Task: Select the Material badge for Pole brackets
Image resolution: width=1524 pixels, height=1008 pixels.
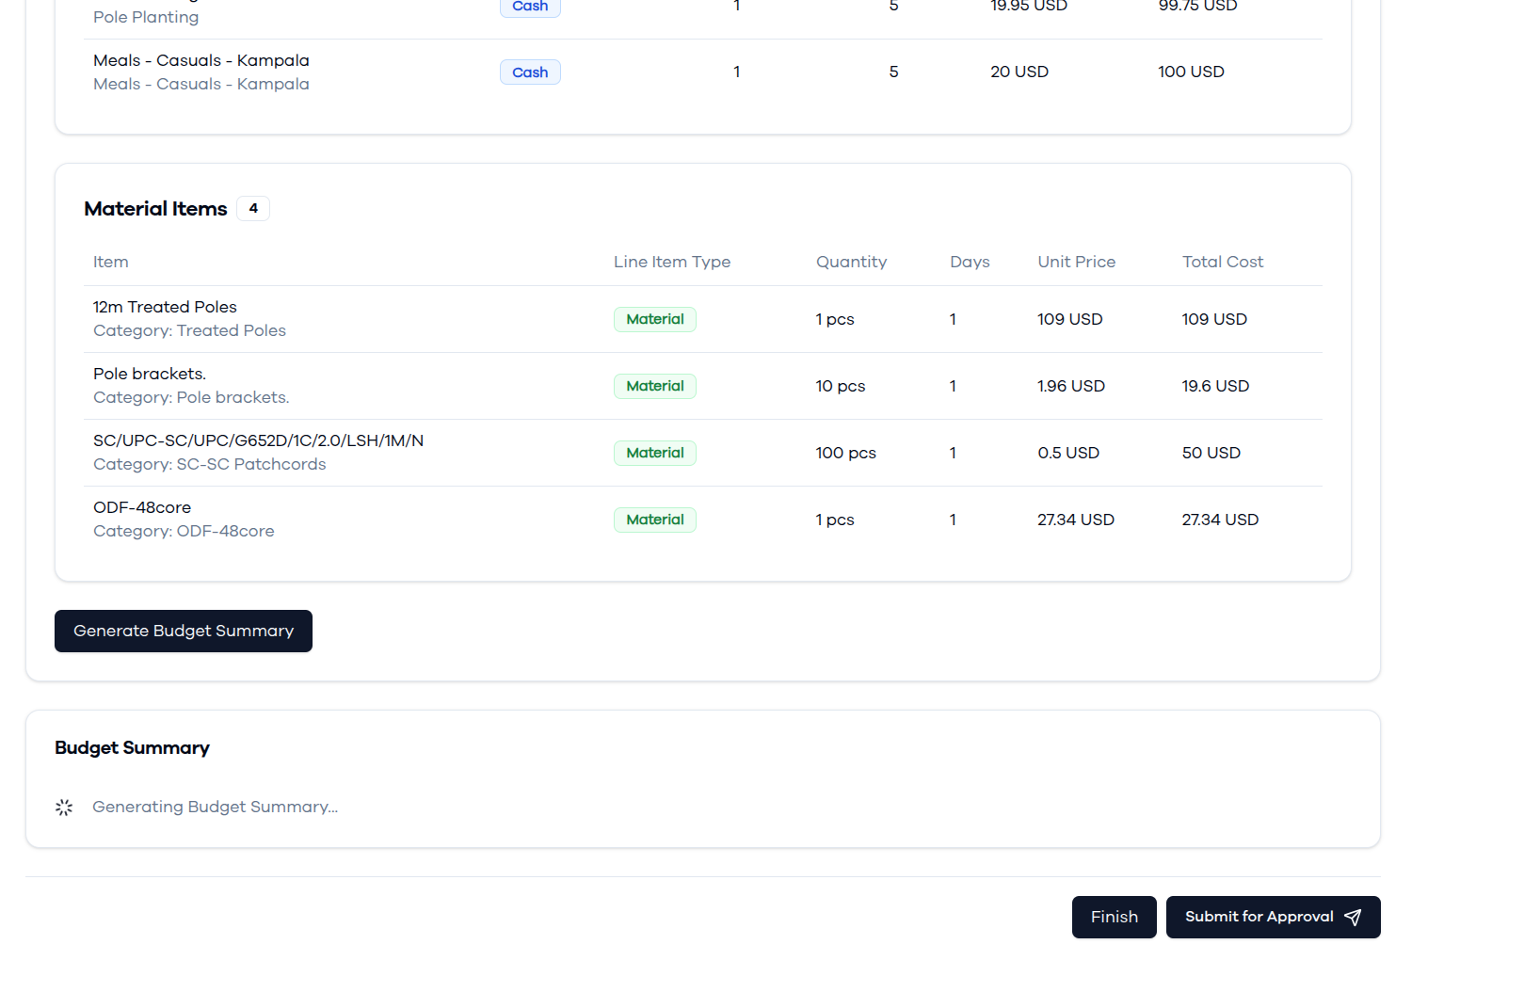Action: [x=655, y=386]
